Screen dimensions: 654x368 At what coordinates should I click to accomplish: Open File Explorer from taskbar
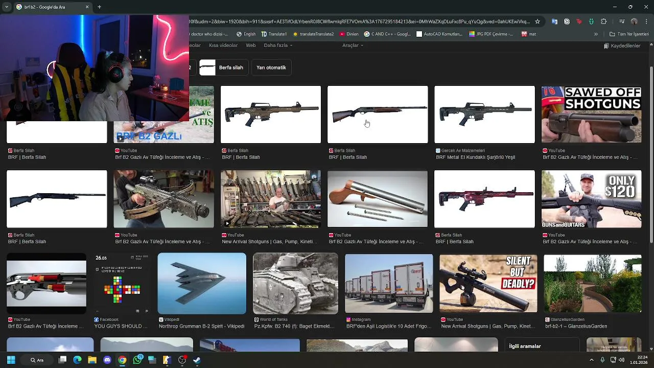(92, 360)
